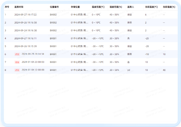This screenshot has width=181, height=127.
Task: Click the 位置编号 column header
Action: coord(54,7)
